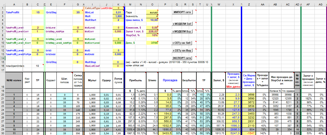Select the cell showing 5247,3
The image size is (327, 135).
pos(233,133)
